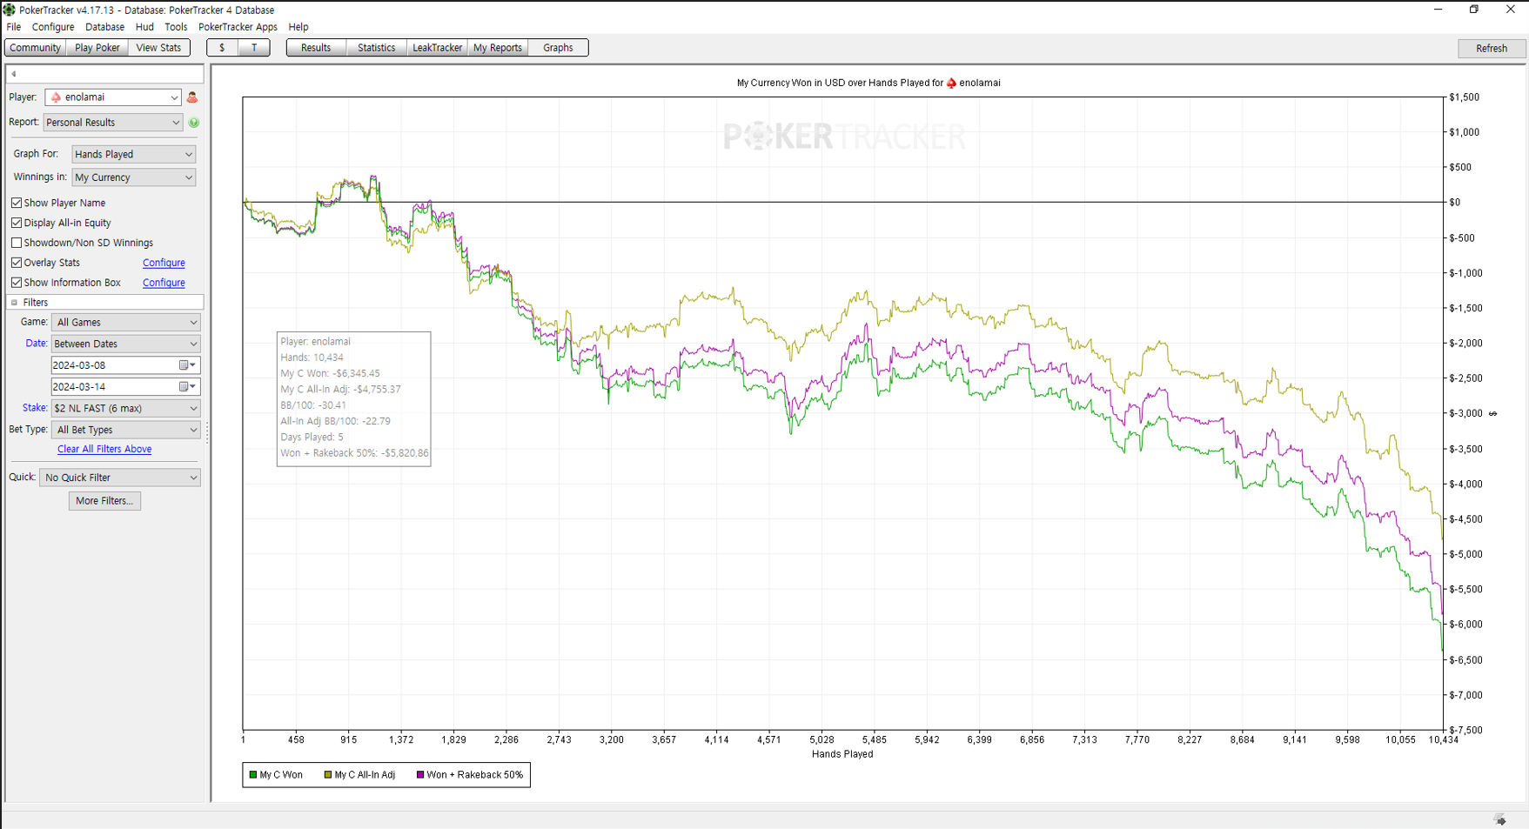Viewport: 1529px width, 829px height.
Task: Open the Quick filter dropdown
Action: [120, 478]
